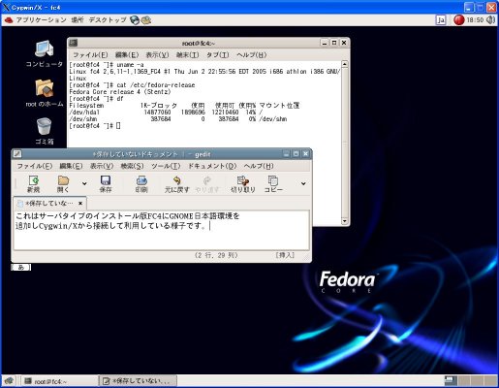Launch the mail client panel icon
This screenshot has width=499, height=388.
[x=146, y=20]
